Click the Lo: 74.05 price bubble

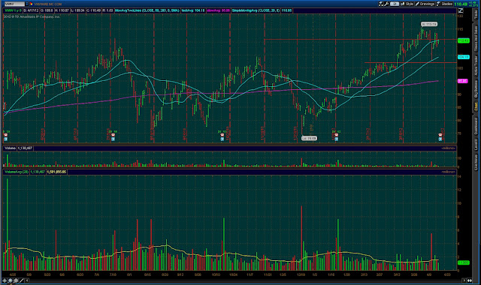click(309, 138)
